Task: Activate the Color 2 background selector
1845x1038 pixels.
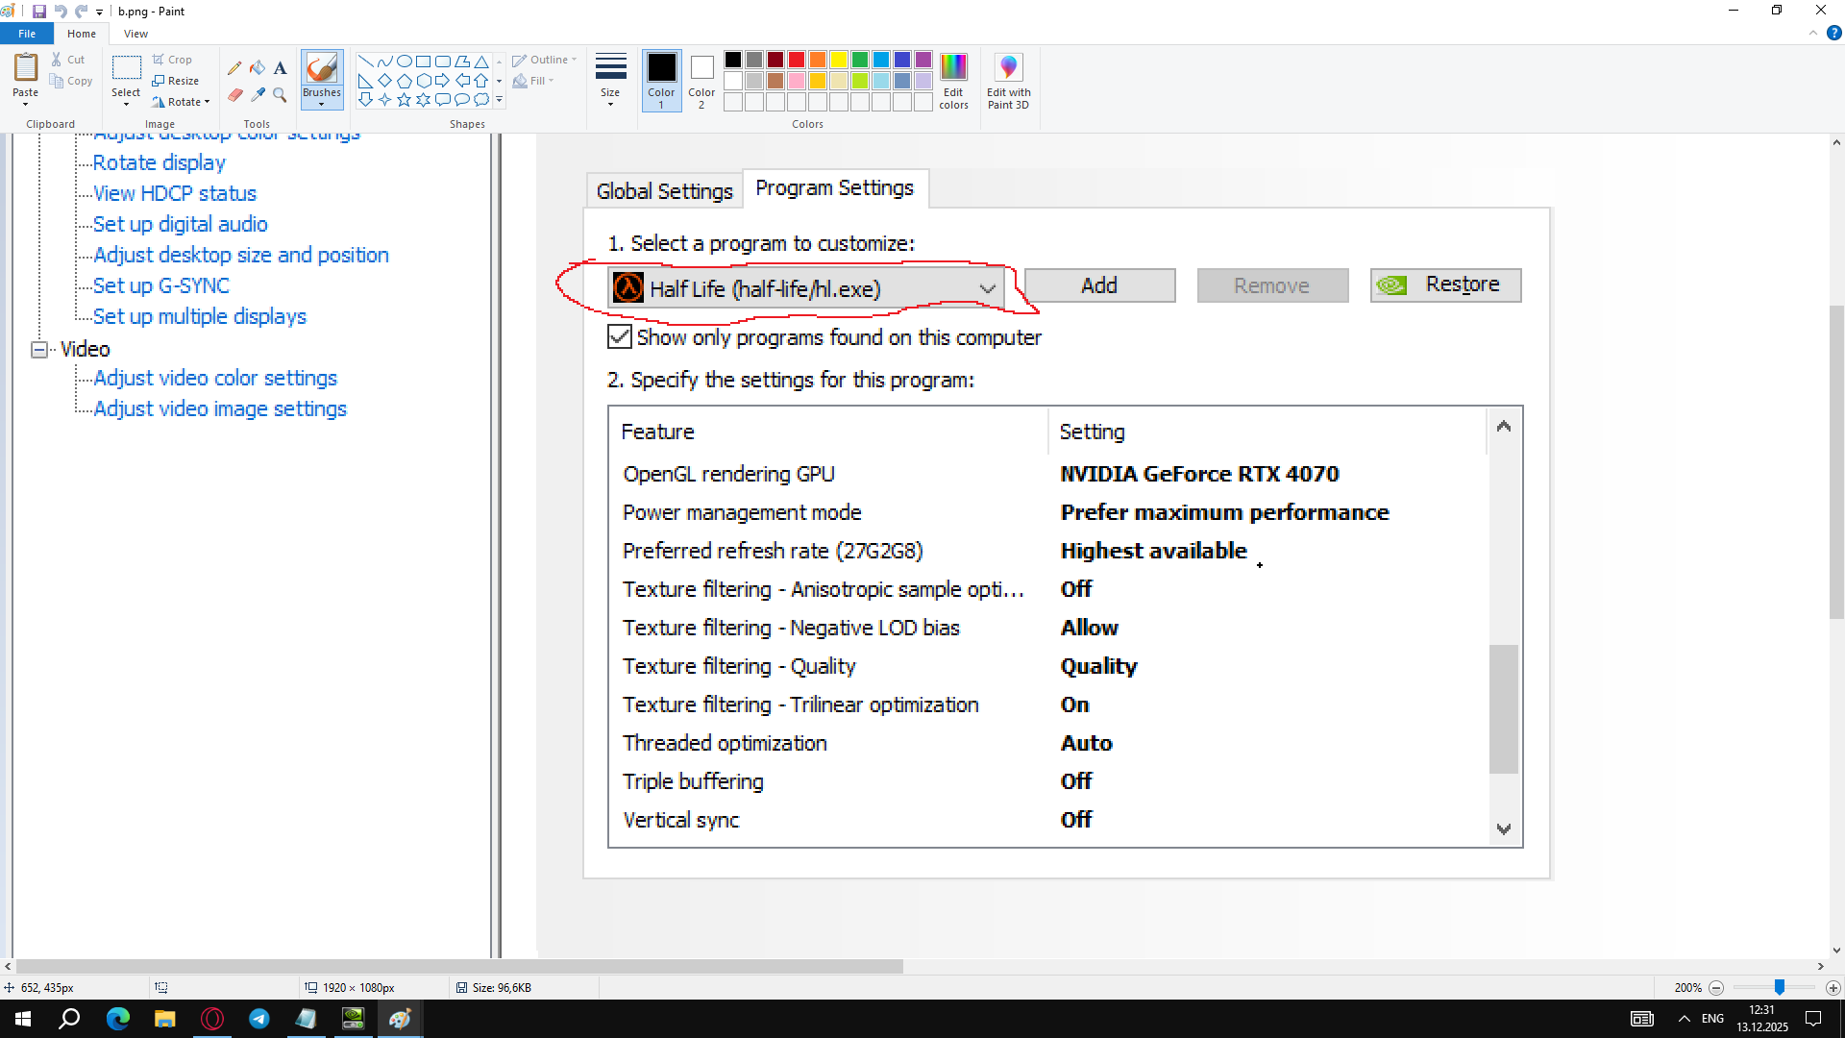Action: [x=701, y=81]
